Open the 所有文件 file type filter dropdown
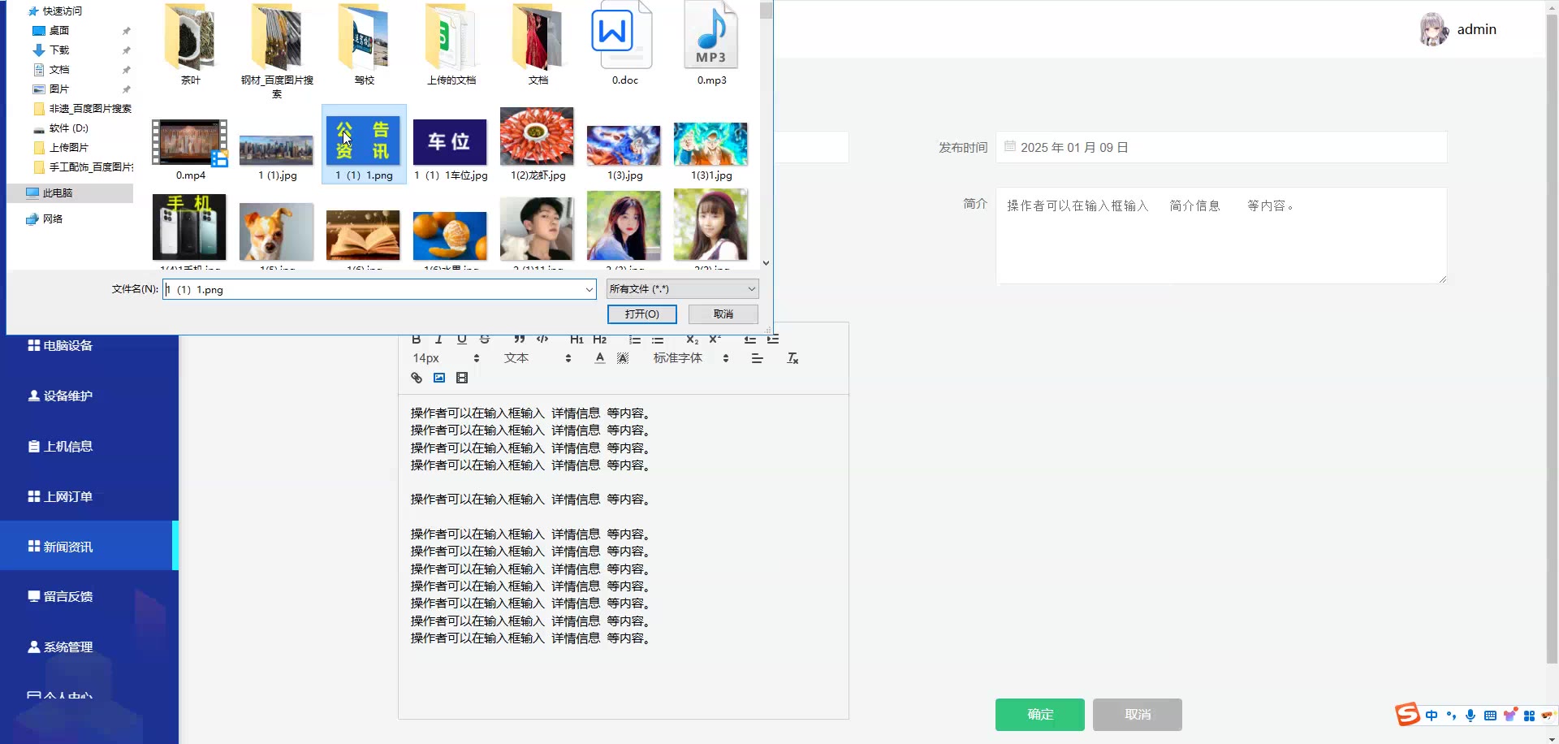The width and height of the screenshot is (1559, 744). [x=682, y=289]
